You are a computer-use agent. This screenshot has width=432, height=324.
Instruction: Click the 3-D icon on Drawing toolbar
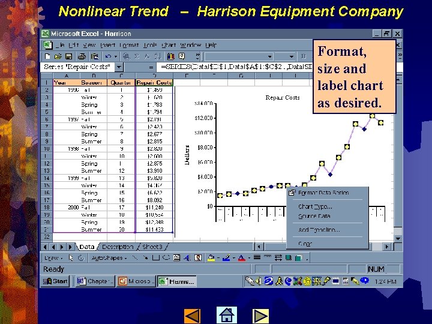(299, 258)
